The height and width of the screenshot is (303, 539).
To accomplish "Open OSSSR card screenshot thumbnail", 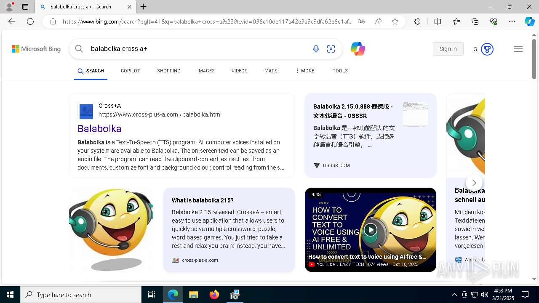I will pyautogui.click(x=415, y=114).
